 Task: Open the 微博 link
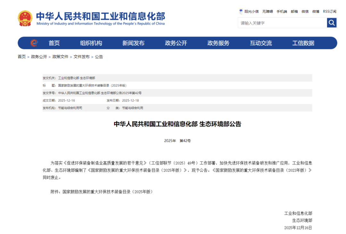click(x=316, y=12)
